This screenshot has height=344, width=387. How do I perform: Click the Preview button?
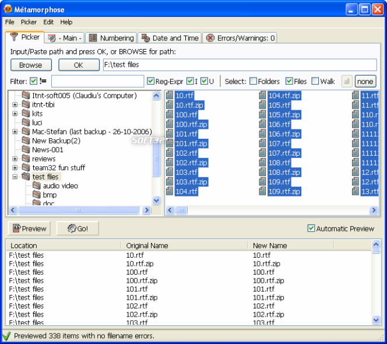click(x=29, y=229)
